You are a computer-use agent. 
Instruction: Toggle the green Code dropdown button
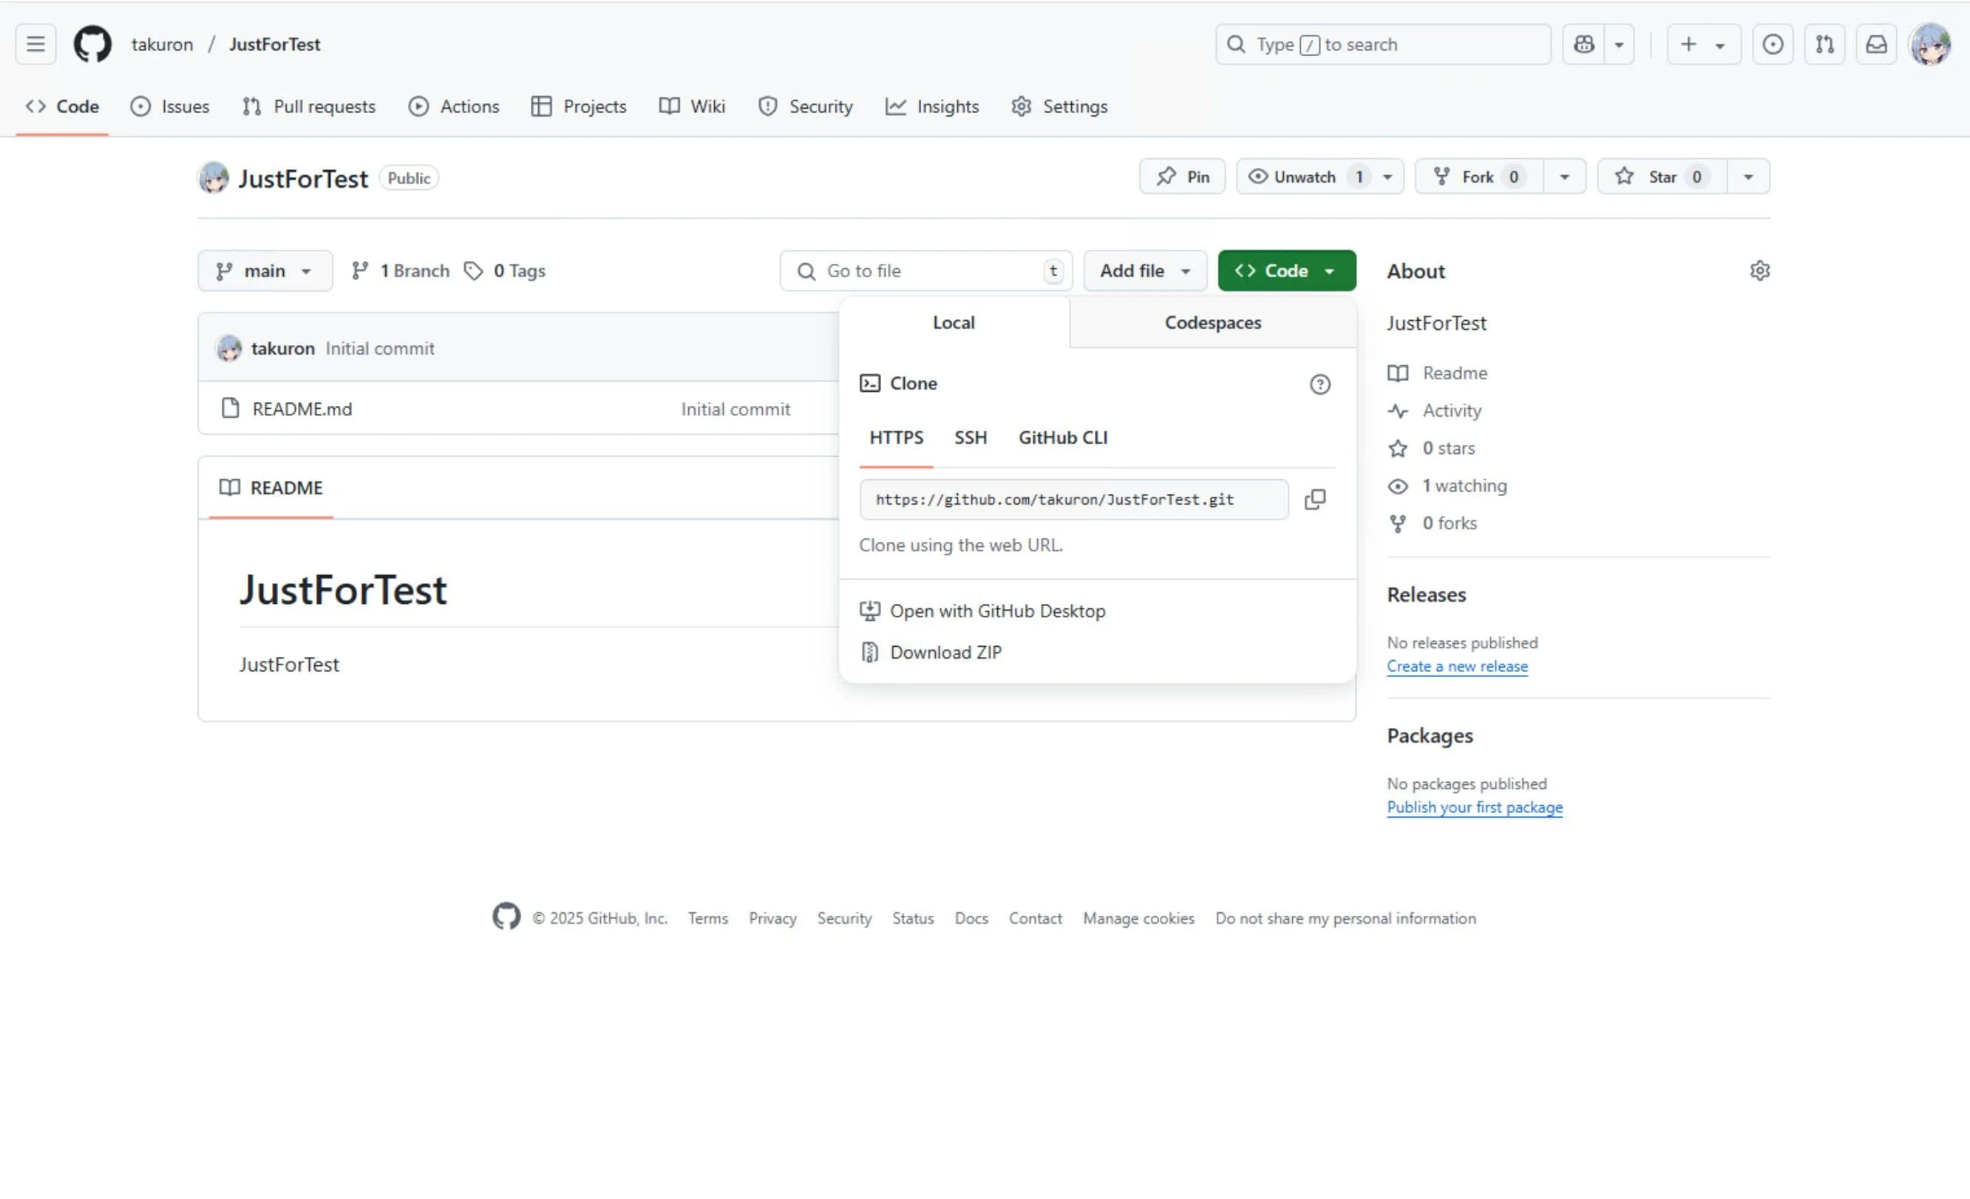(1286, 271)
